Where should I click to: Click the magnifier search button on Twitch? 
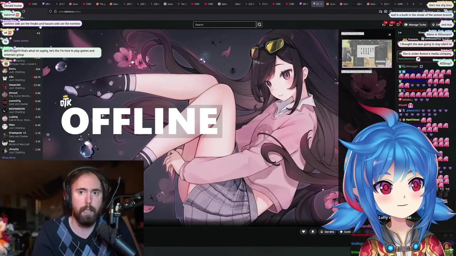(x=259, y=25)
